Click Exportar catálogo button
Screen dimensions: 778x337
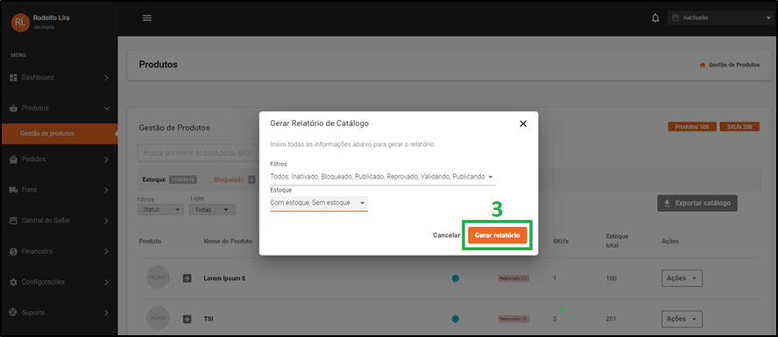point(697,203)
